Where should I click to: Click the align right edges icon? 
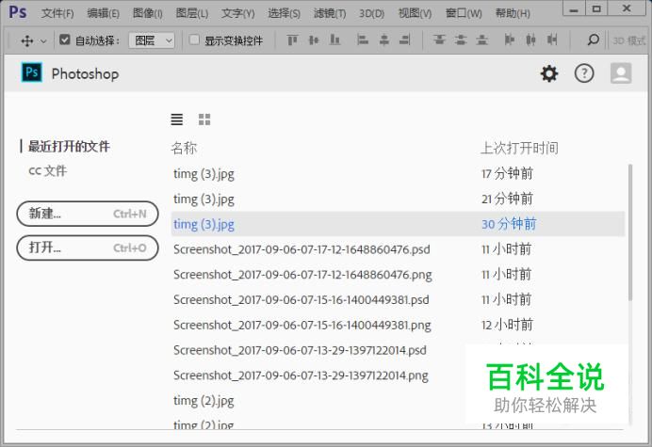[405, 40]
